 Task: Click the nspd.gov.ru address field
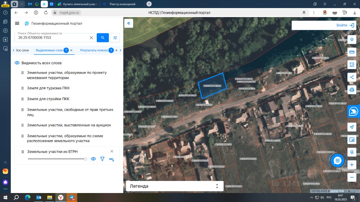pyautogui.click(x=70, y=13)
